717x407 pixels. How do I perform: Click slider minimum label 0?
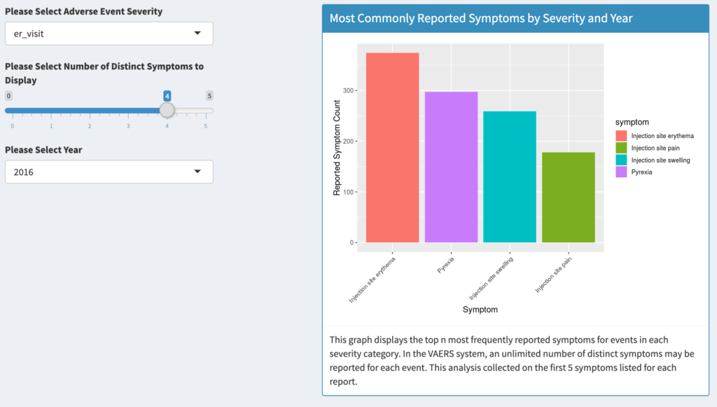click(9, 96)
